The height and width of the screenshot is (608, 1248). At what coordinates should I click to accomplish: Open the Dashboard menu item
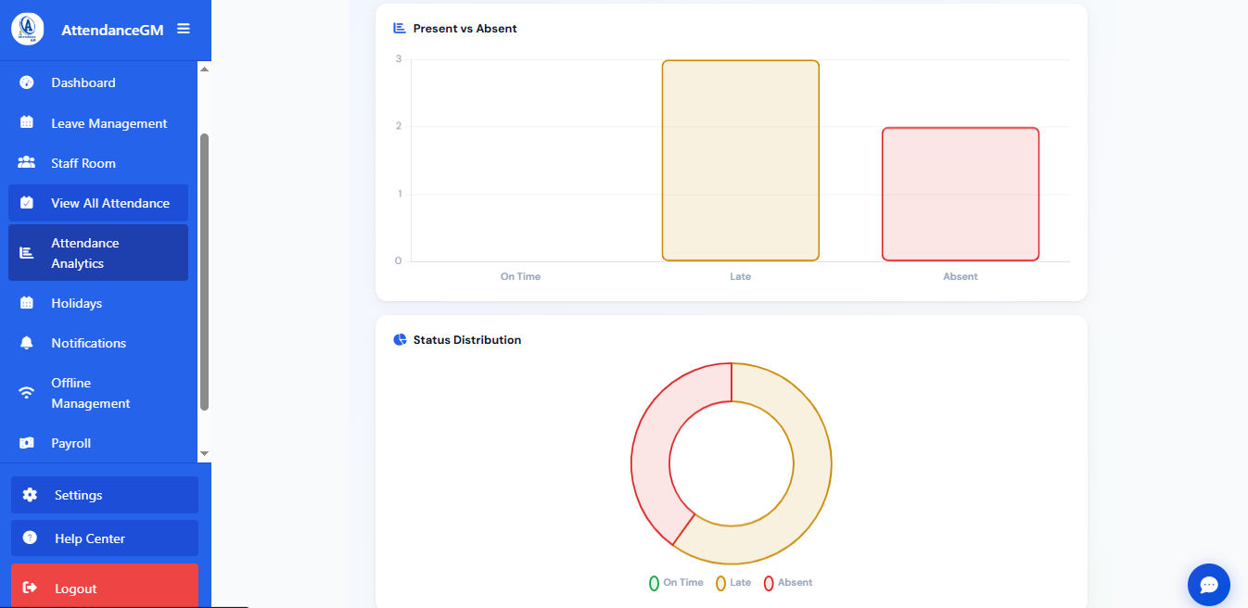(98, 82)
